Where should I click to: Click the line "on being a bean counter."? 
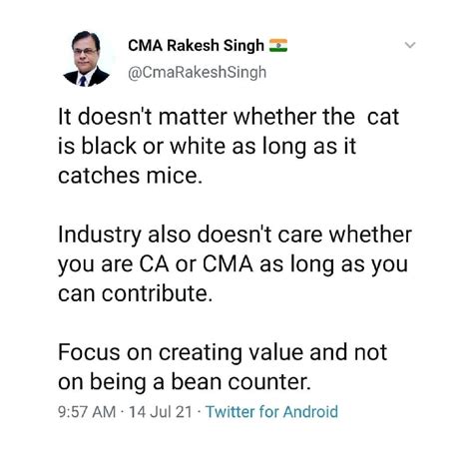click(185, 382)
